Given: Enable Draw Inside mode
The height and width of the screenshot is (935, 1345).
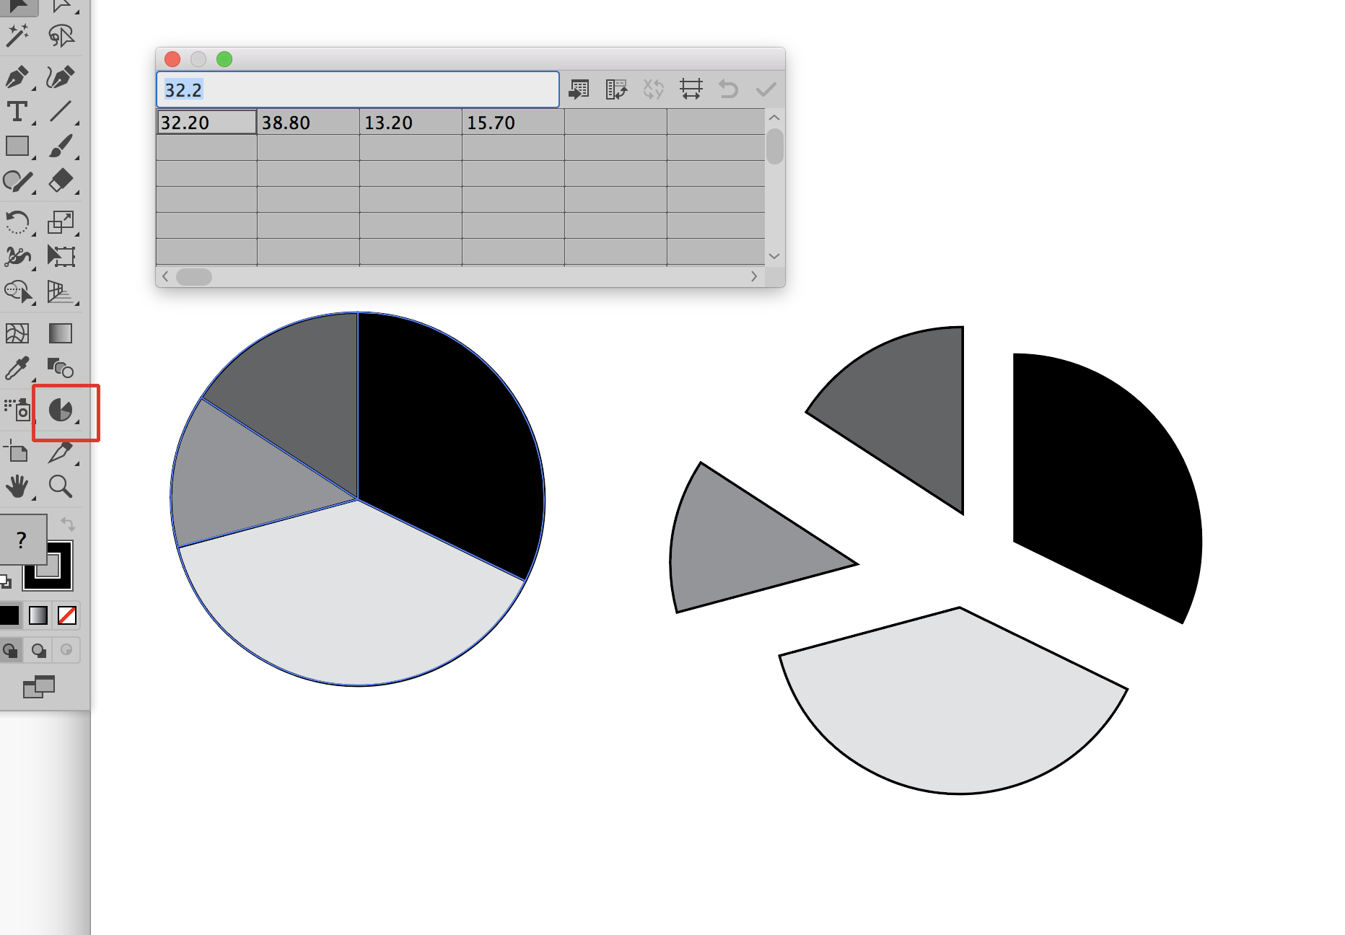Looking at the screenshot, I should [x=66, y=650].
